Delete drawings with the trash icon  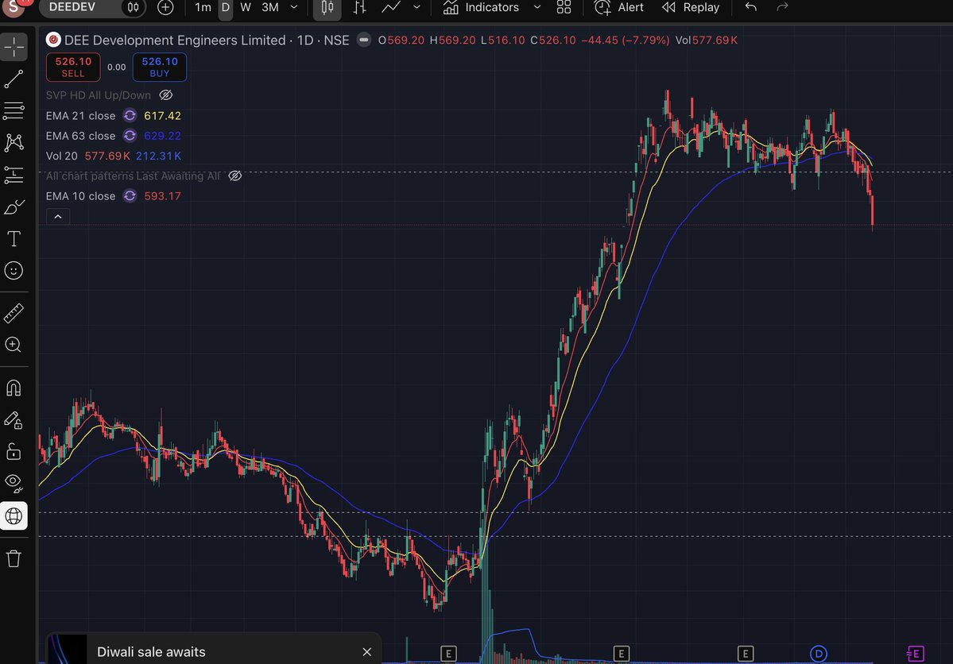point(14,558)
